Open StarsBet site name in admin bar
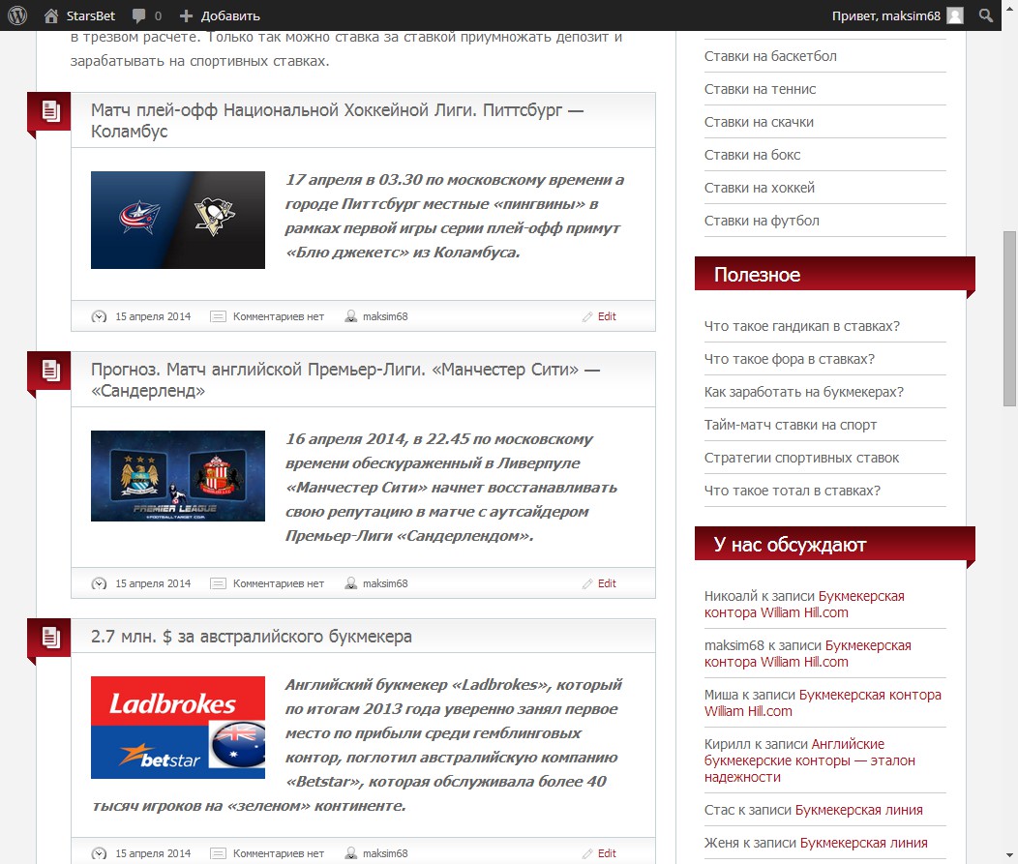 90,15
